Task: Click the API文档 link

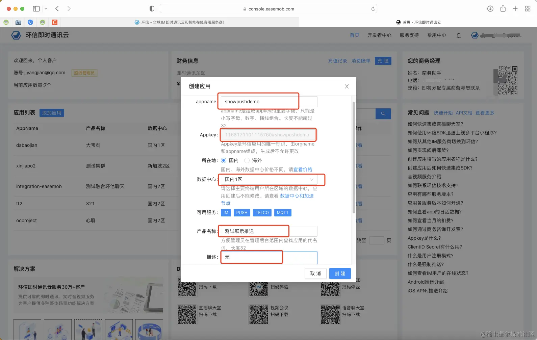Action: (x=464, y=113)
